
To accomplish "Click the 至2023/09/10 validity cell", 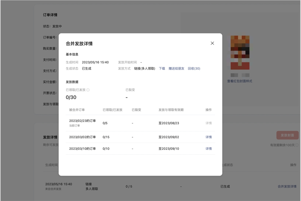I will pyautogui.click(x=169, y=149).
